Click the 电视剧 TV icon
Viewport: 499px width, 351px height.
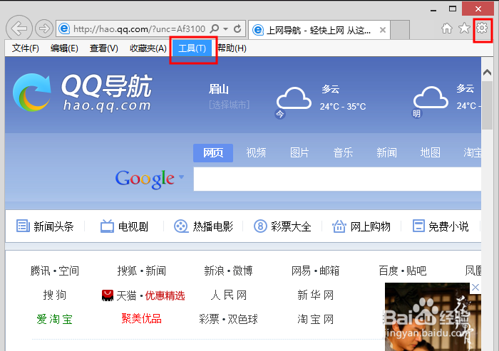click(x=107, y=226)
